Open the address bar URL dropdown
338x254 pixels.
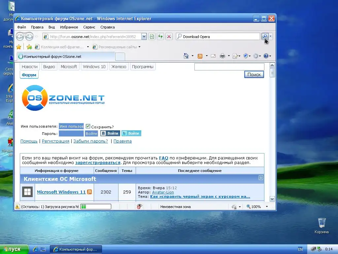pyautogui.click(x=144, y=36)
